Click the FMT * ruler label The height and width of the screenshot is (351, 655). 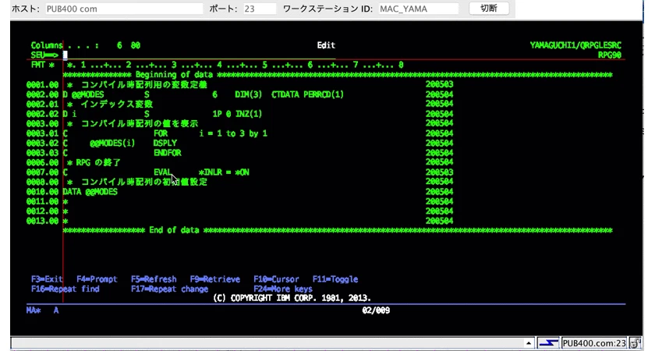(43, 65)
